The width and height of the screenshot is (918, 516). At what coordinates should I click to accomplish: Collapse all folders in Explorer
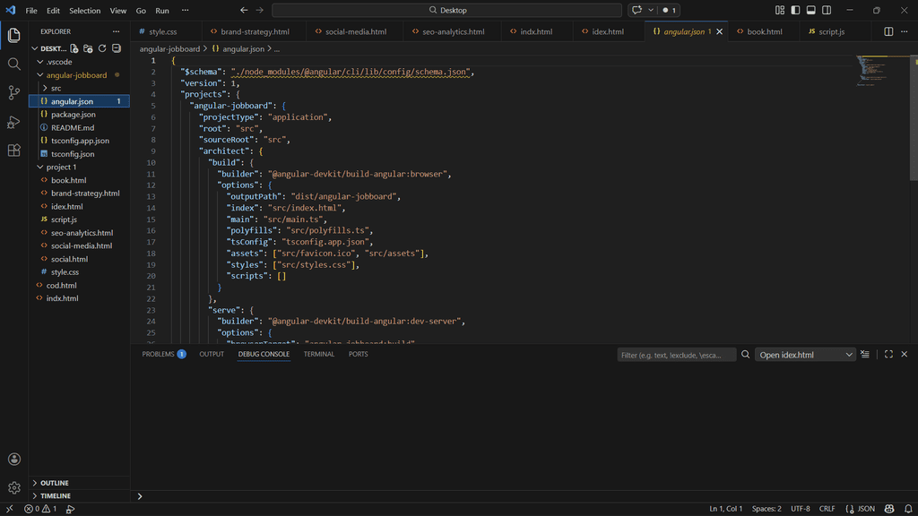[117, 48]
